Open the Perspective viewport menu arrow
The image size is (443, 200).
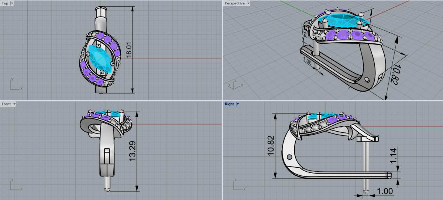[x=248, y=3]
